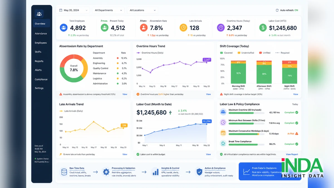Open Employees in the sidebar
Screen dimensions: 334x188
click(x=41, y=43)
